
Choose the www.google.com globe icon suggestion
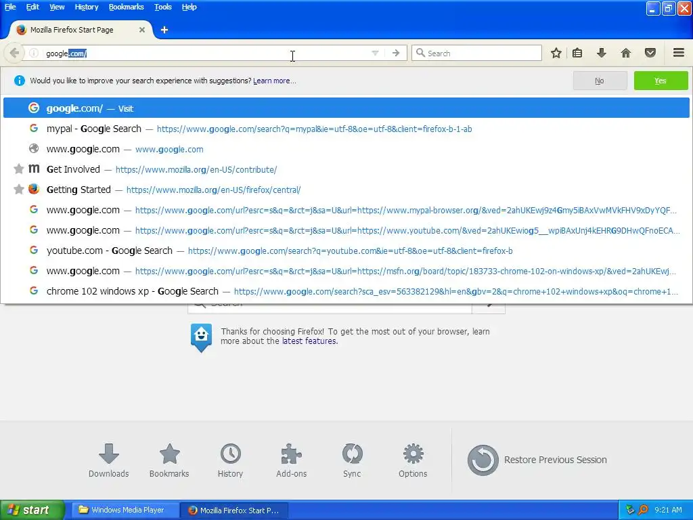tap(346, 149)
